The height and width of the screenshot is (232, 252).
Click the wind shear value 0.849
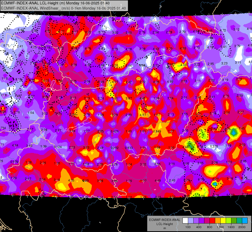point(157,131)
